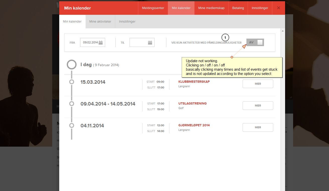Close the Min kalender dialog
This screenshot has width=329, height=191.
click(x=279, y=8)
